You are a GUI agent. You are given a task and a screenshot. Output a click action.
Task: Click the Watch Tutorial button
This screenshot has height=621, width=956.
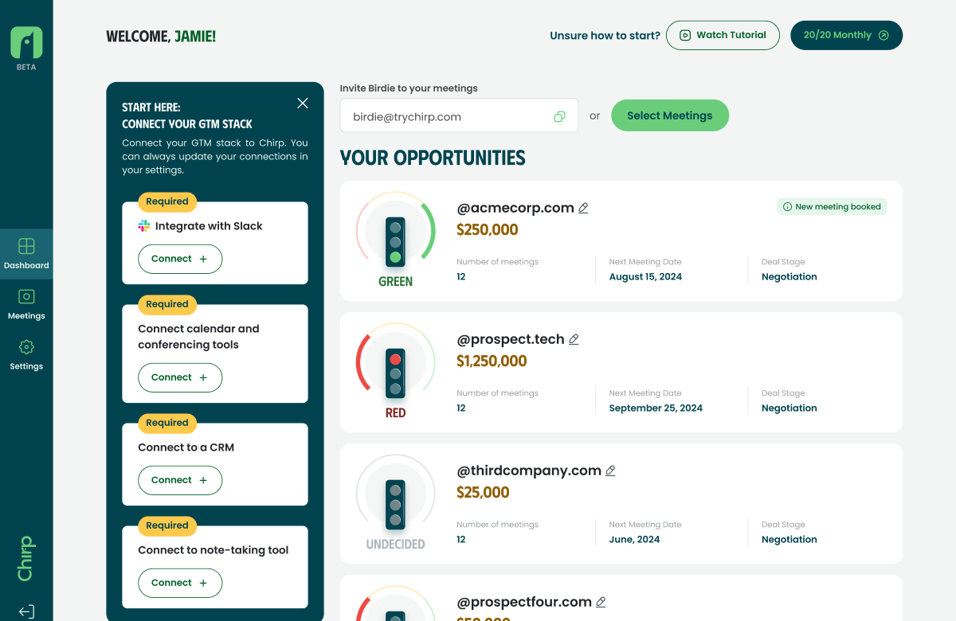723,35
